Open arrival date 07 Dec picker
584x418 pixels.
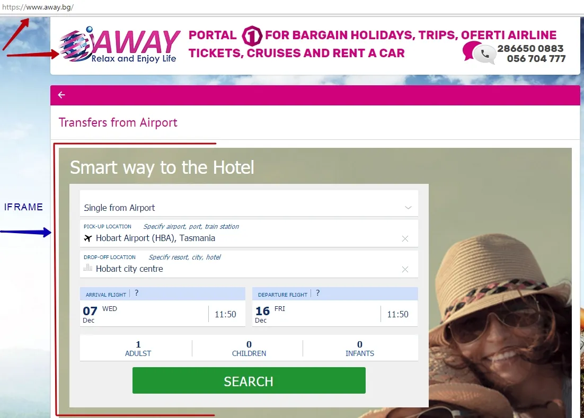point(144,314)
